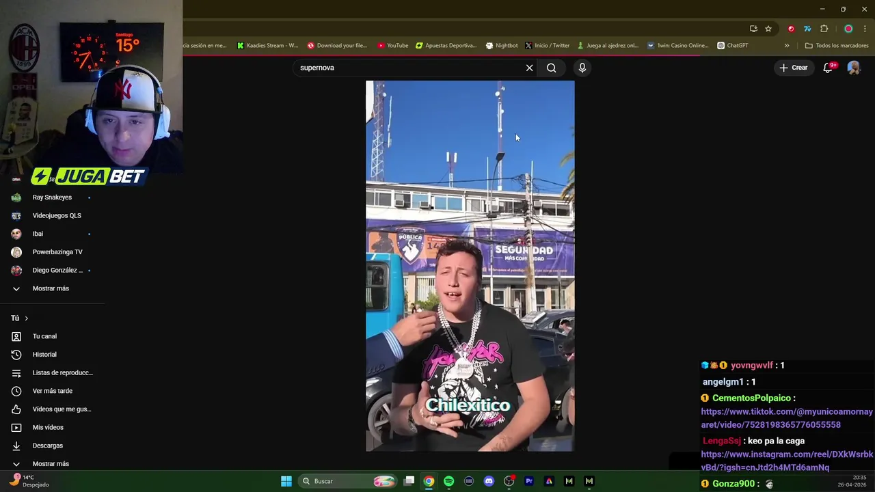Open the red circular browser extension

(x=791, y=29)
